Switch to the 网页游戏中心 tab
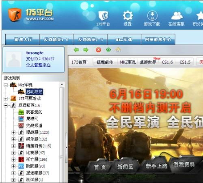Screen dimensions: 203x183 click(x=158, y=39)
